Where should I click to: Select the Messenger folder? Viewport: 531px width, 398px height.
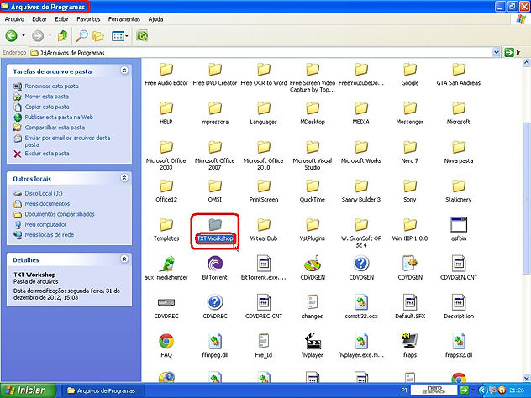tap(410, 113)
